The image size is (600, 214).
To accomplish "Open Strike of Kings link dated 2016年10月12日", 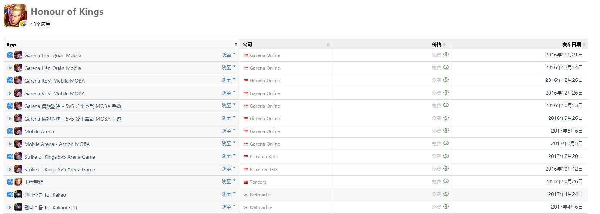I will [59, 169].
